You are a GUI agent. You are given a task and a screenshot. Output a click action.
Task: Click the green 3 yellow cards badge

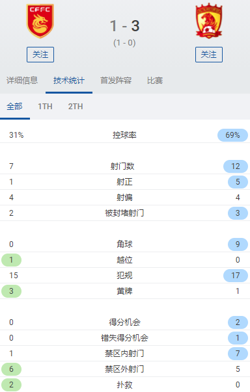[x=11, y=291]
